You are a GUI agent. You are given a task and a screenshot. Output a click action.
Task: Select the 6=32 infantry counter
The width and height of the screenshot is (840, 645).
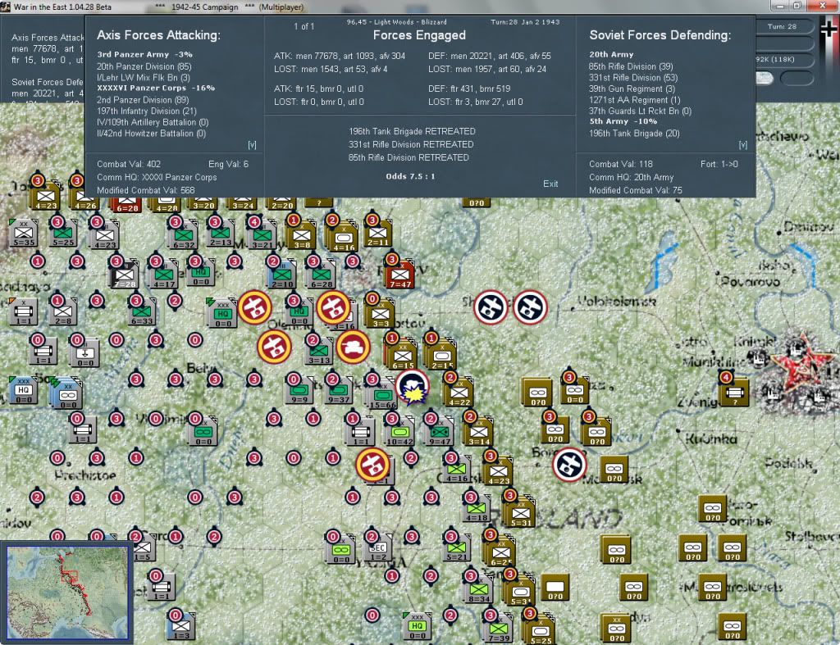[x=184, y=235]
